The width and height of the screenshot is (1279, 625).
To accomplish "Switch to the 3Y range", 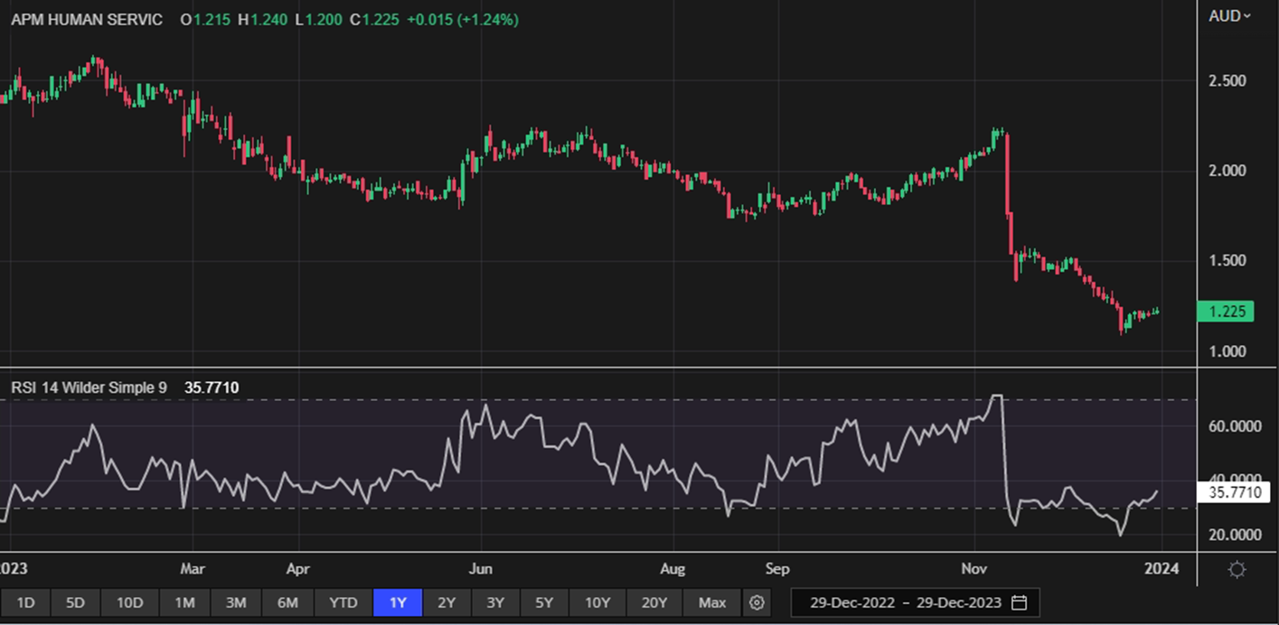I will pyautogui.click(x=495, y=602).
